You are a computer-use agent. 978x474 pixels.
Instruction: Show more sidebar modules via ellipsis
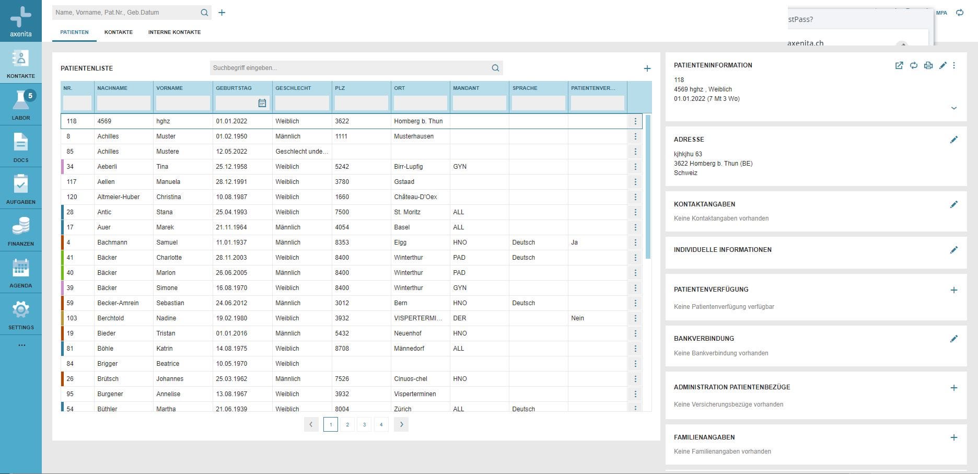[x=21, y=345]
